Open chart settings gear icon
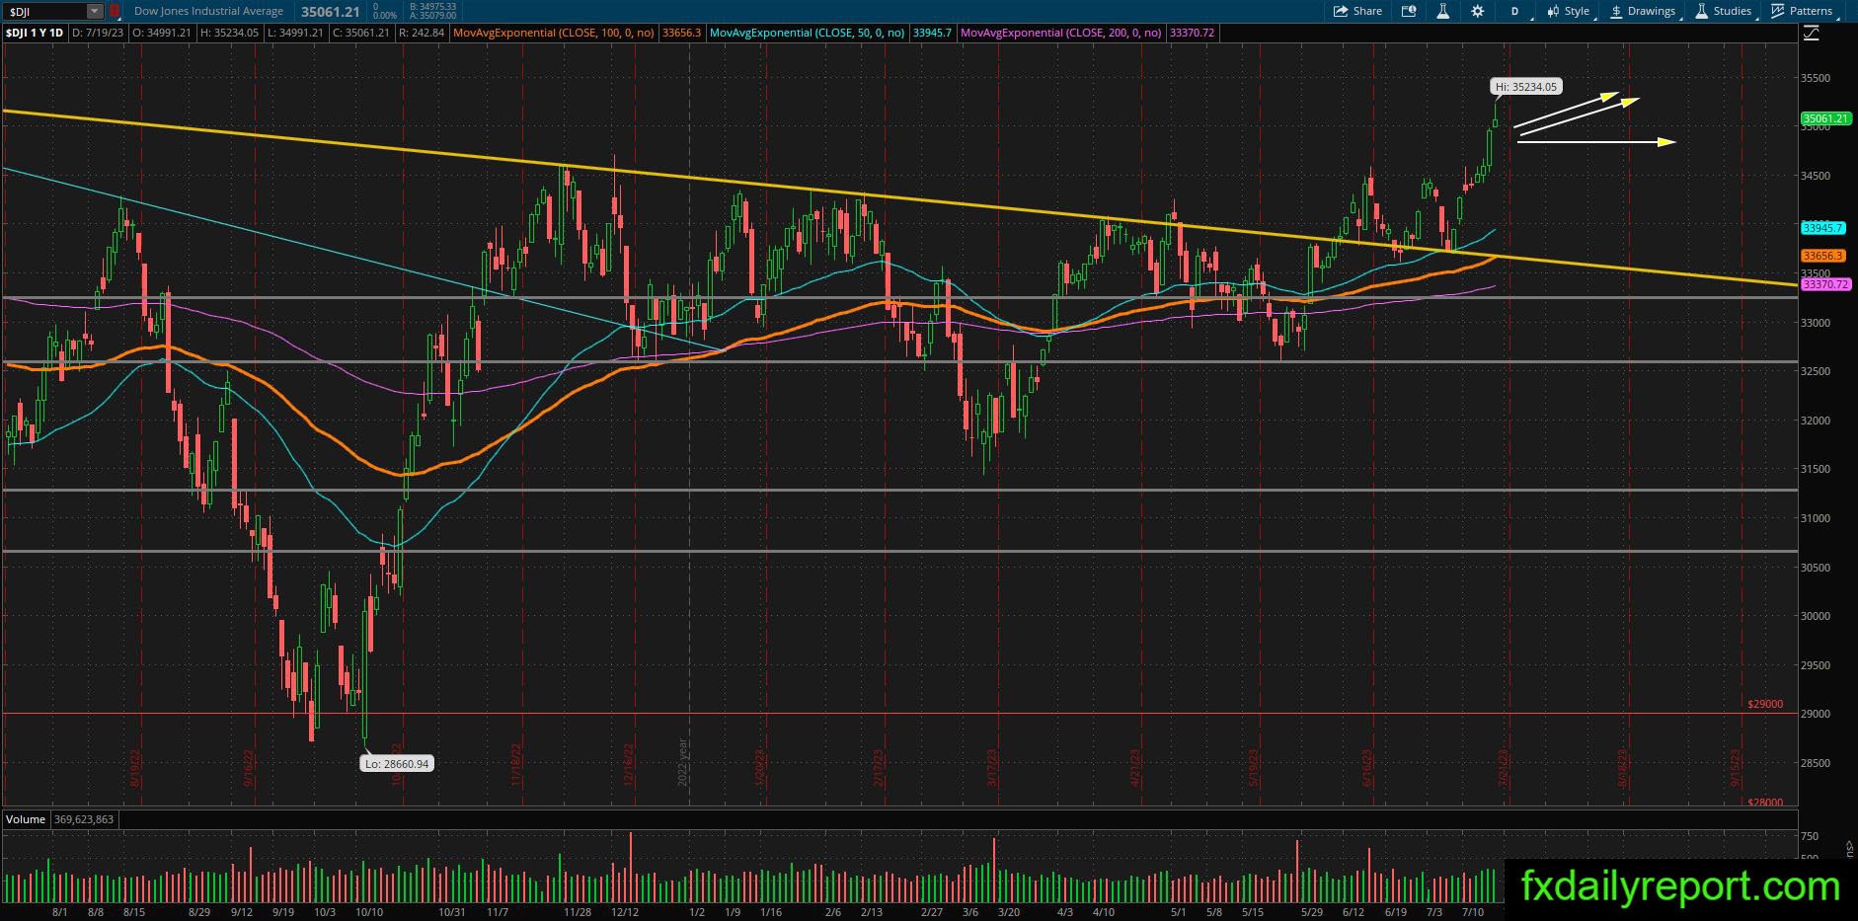 coord(1477,11)
